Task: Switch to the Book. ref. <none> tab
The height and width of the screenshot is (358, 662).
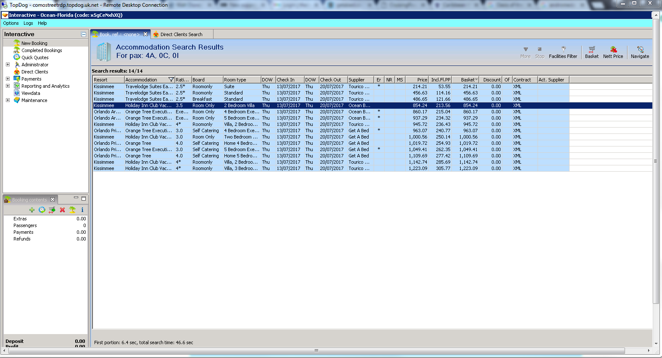Action: (x=119, y=34)
